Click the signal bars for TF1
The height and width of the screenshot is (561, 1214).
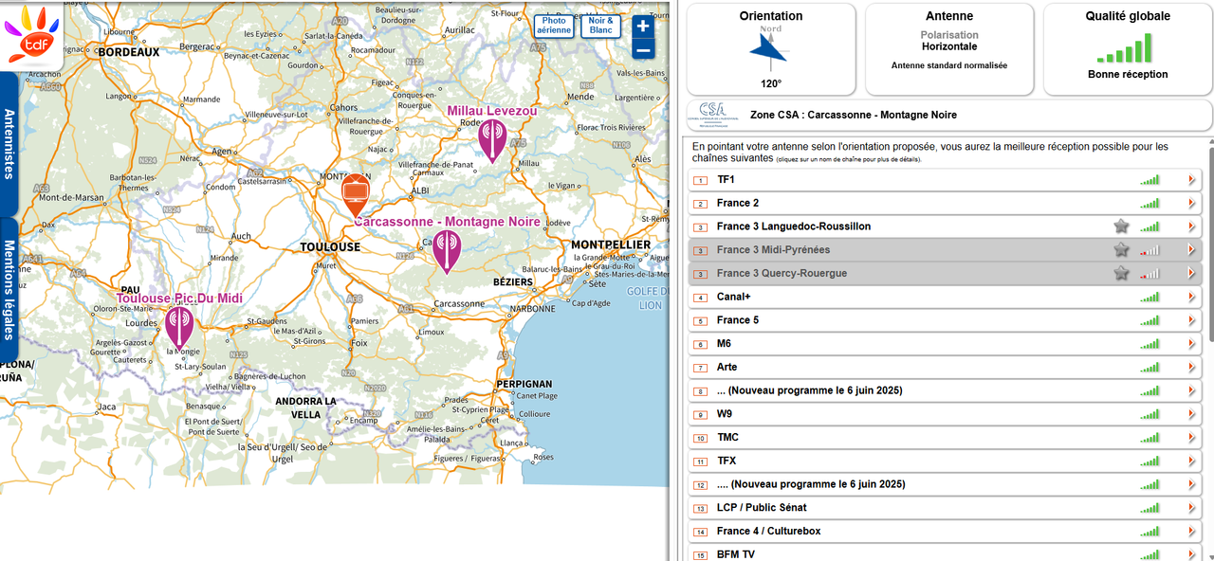click(1150, 180)
